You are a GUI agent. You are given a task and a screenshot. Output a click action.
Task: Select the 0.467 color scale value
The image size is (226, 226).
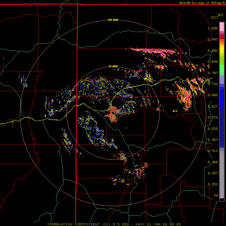pos(213,140)
